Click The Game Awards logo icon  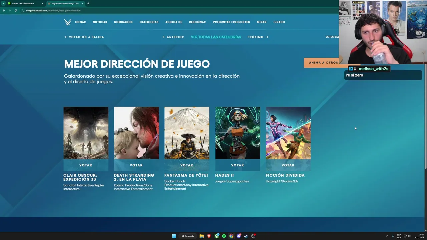click(68, 22)
